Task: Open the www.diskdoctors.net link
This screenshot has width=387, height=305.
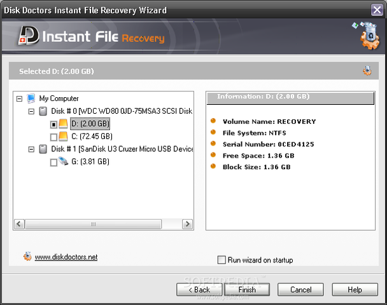Action: pyautogui.click(x=66, y=257)
